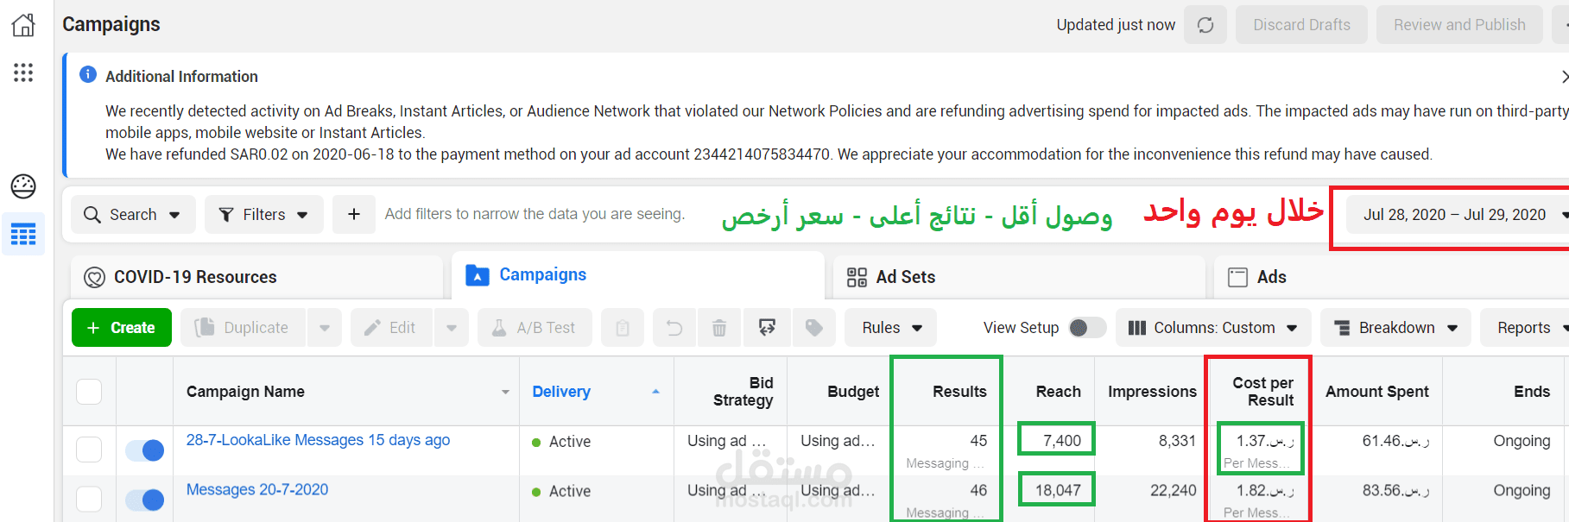Sort by the Delivery column header
The width and height of the screenshot is (1569, 522).
click(x=561, y=392)
